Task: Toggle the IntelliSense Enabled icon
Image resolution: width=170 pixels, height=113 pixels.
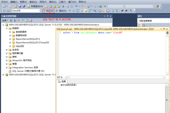Action: [86, 11]
